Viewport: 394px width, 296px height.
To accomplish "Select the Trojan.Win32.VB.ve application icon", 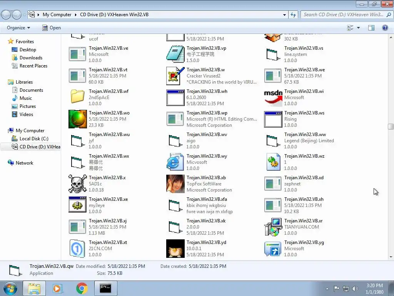I will tap(77, 54).
